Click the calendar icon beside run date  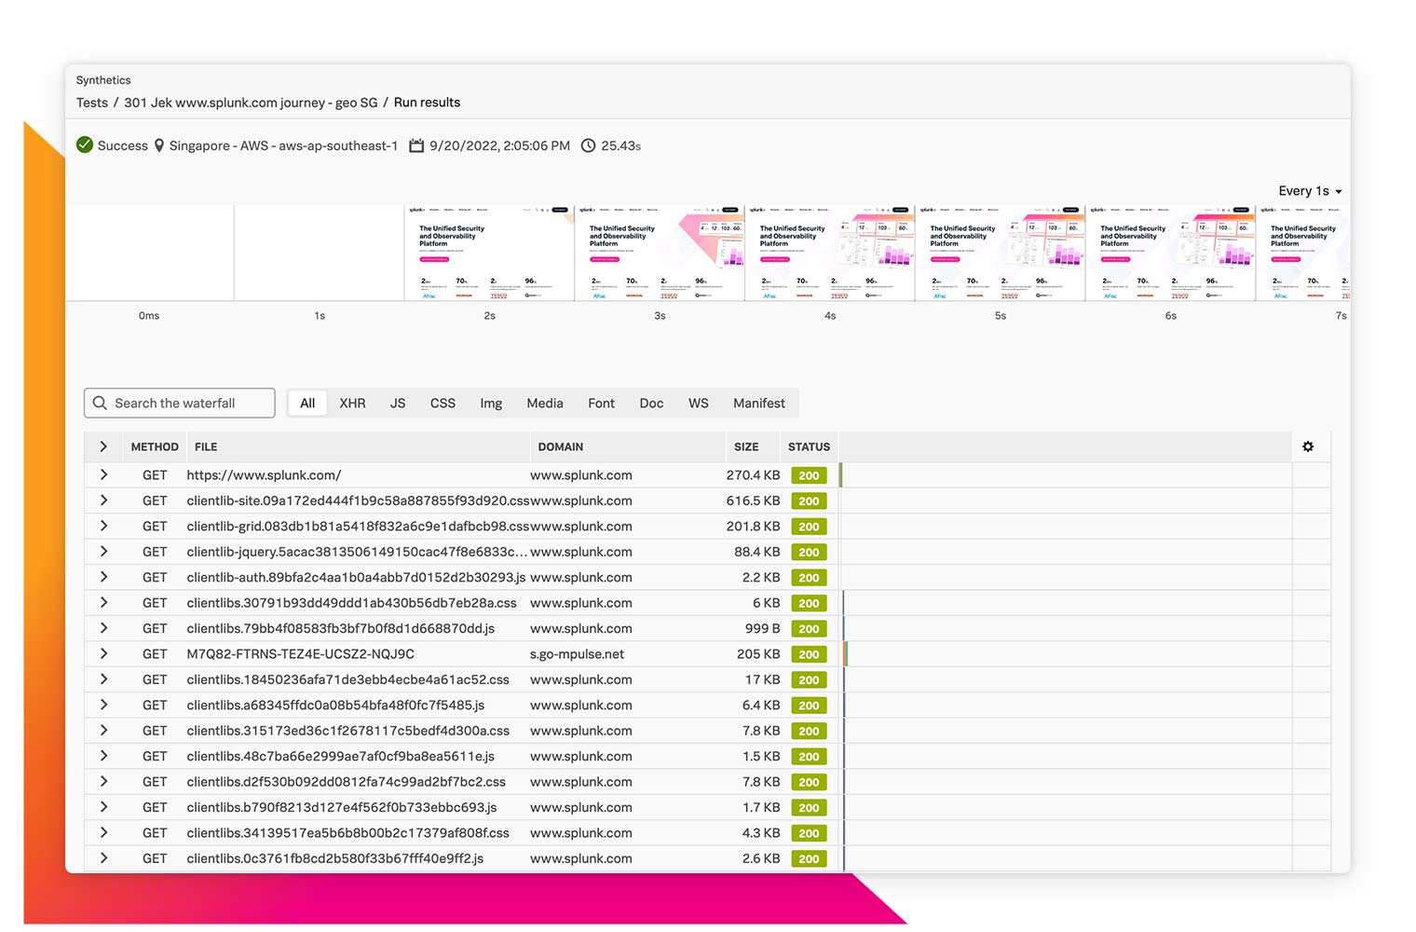416,145
